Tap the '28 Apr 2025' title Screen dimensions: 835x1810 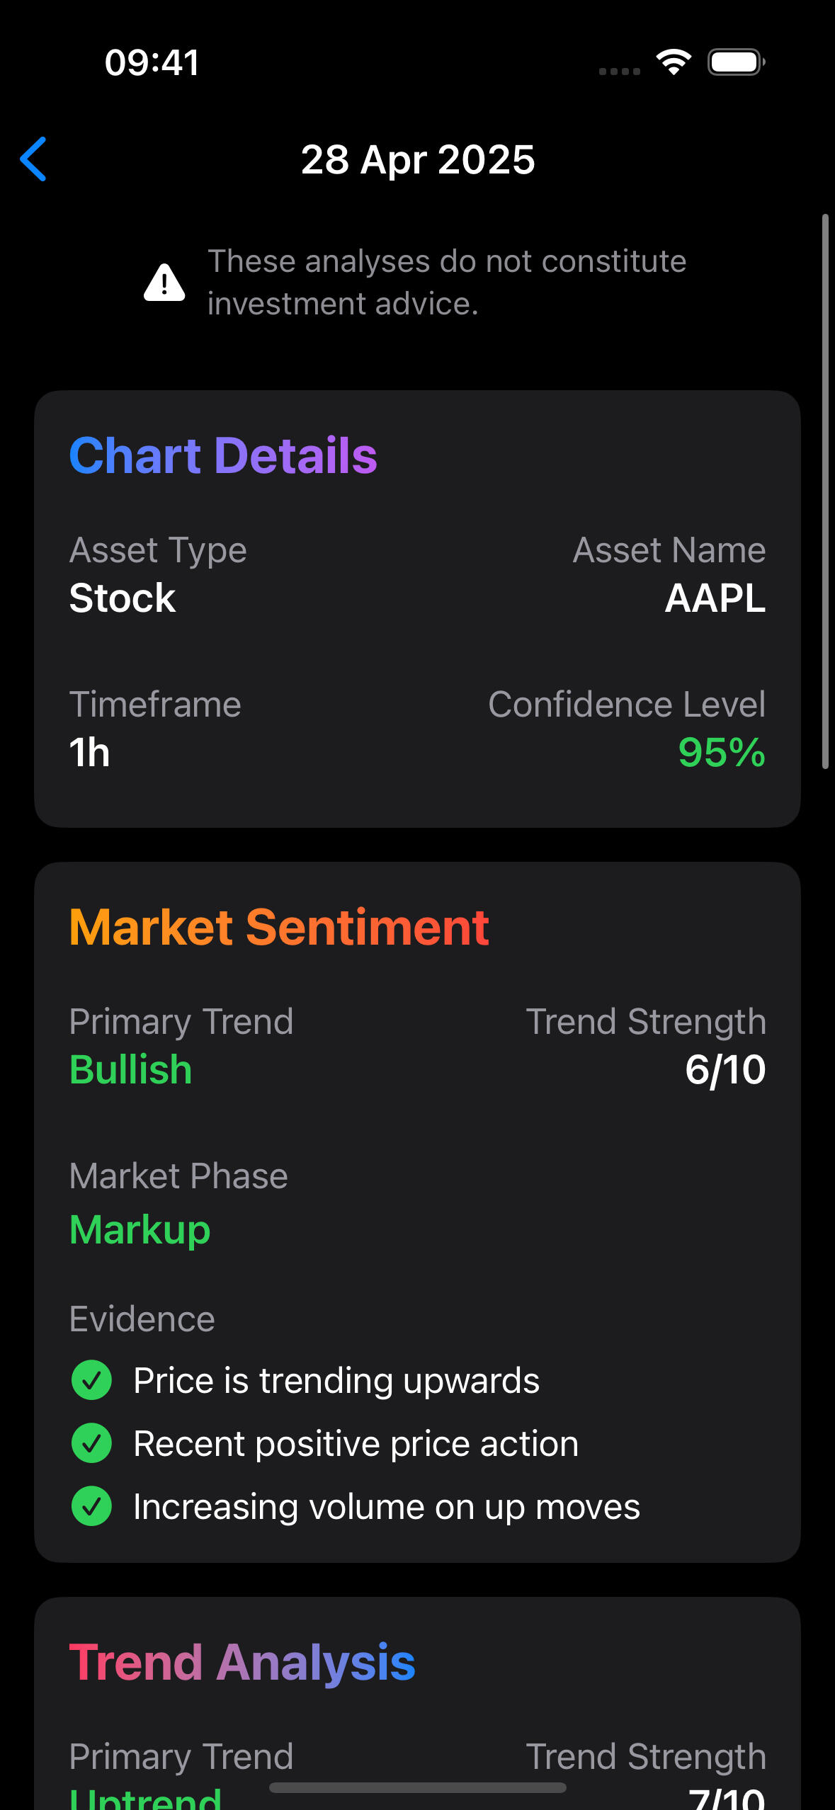(418, 159)
